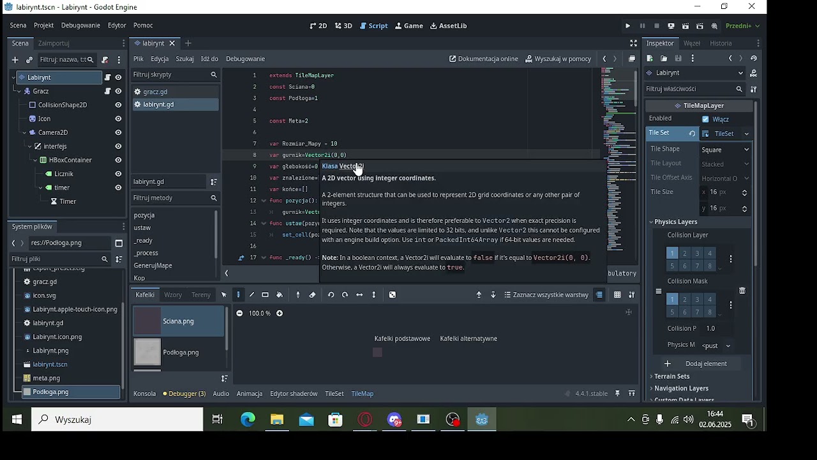The image size is (817, 460).
Task: Toggle visibility of Gracz node
Action: pyautogui.click(x=118, y=91)
